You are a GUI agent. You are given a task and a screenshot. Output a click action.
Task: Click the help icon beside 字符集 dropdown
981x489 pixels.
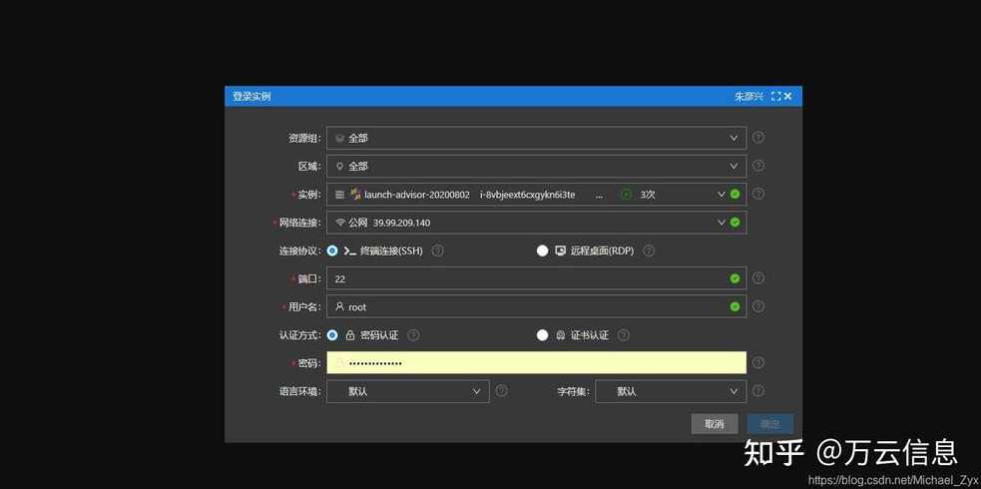tap(757, 391)
